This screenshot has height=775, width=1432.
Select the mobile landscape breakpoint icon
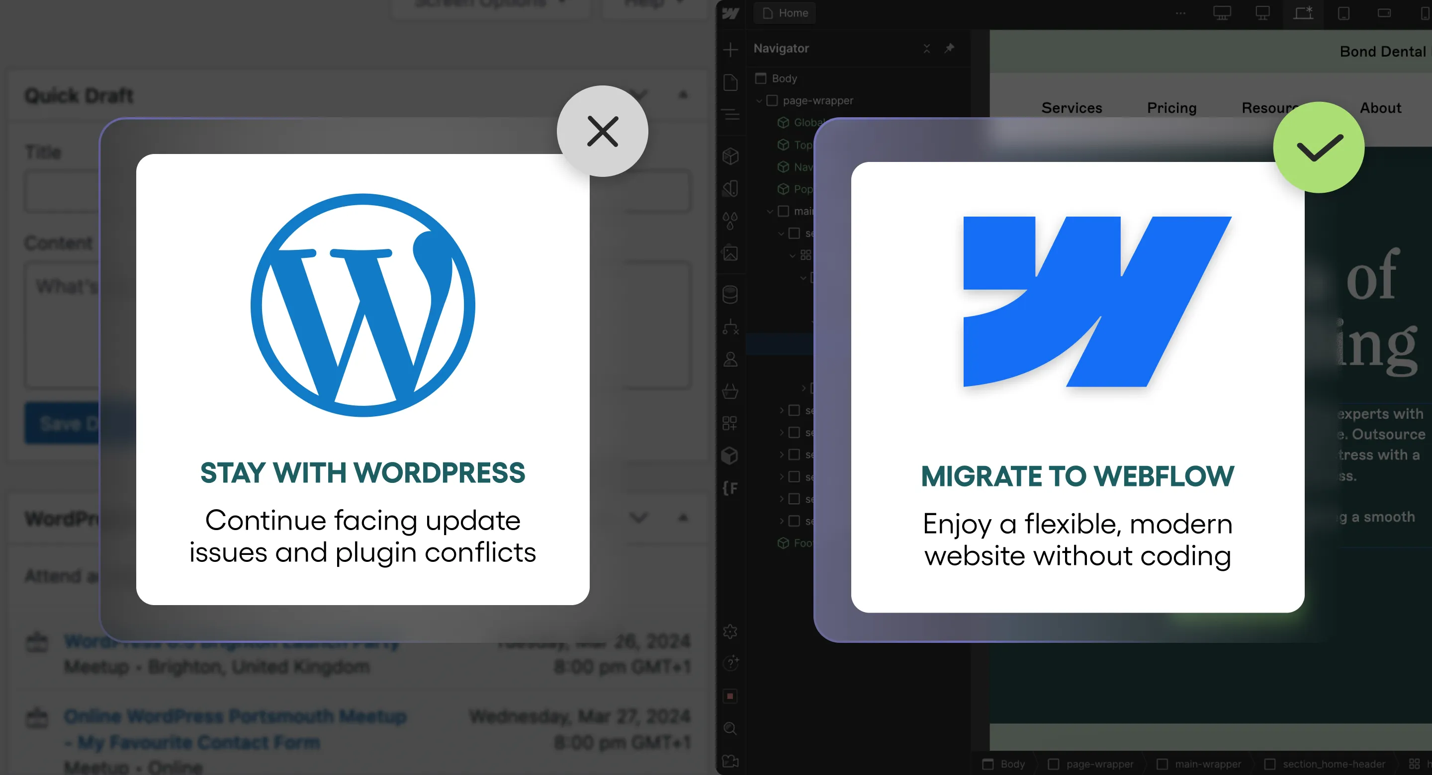click(1384, 13)
